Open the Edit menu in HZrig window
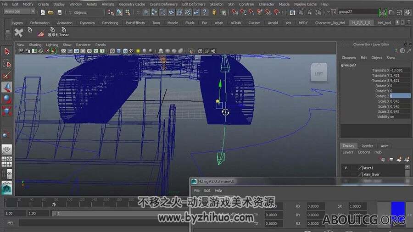Screen dimensions: 413x232 [207, 190]
